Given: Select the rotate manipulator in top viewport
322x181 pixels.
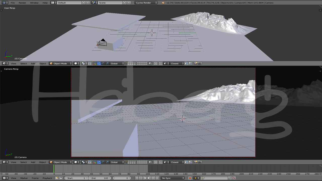Looking at the screenshot, I should click(x=103, y=63).
